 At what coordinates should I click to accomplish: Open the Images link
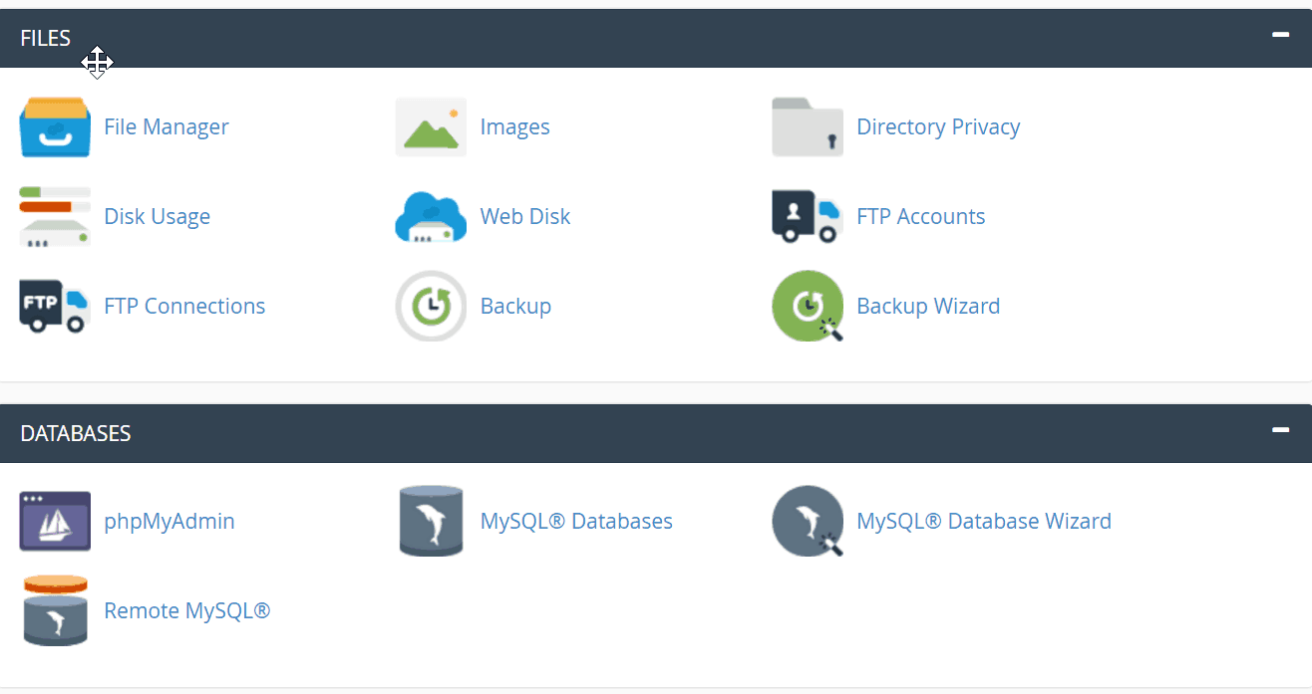pyautogui.click(x=514, y=127)
